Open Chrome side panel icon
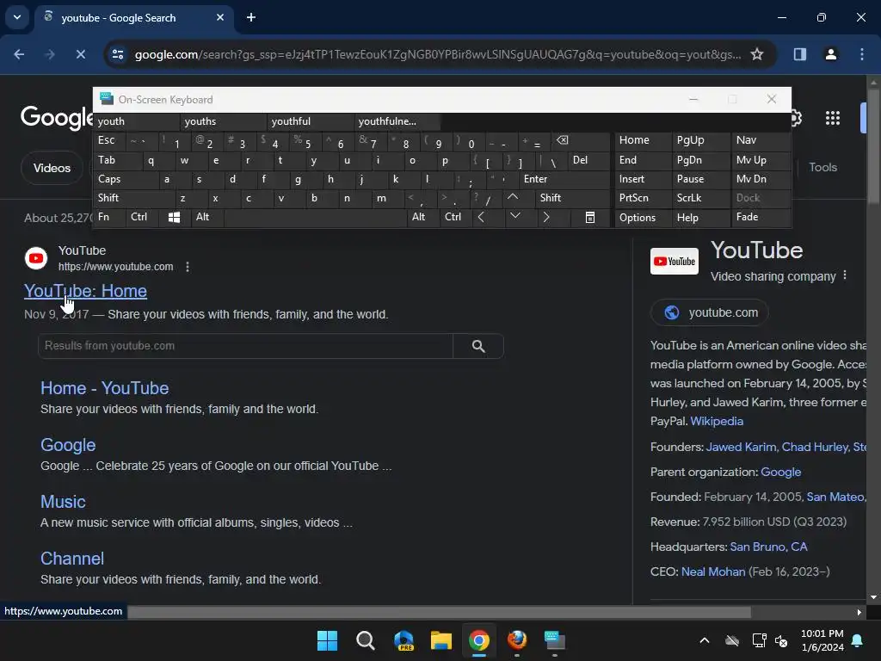The image size is (881, 661). [799, 54]
